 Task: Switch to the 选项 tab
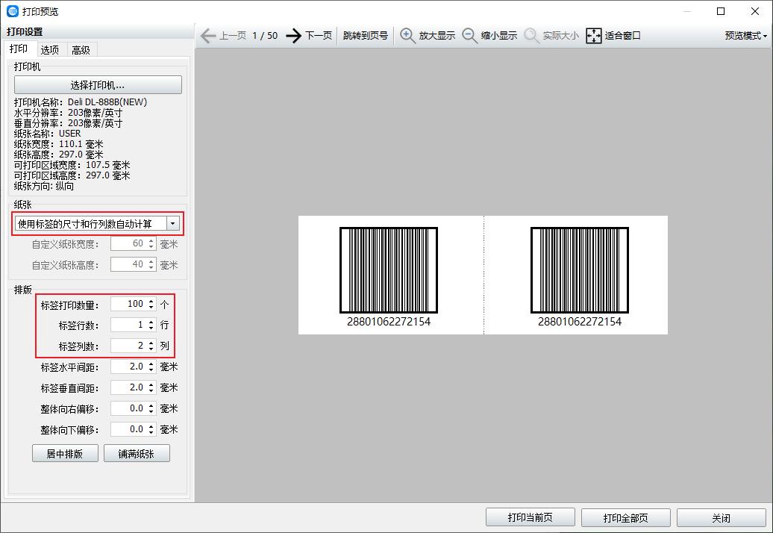(x=50, y=50)
